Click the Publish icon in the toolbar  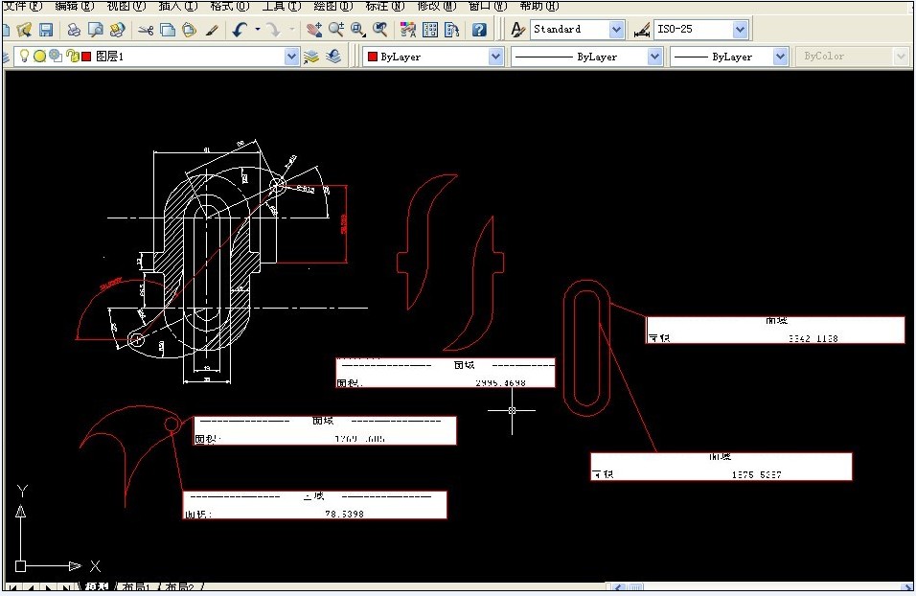pyautogui.click(x=117, y=29)
